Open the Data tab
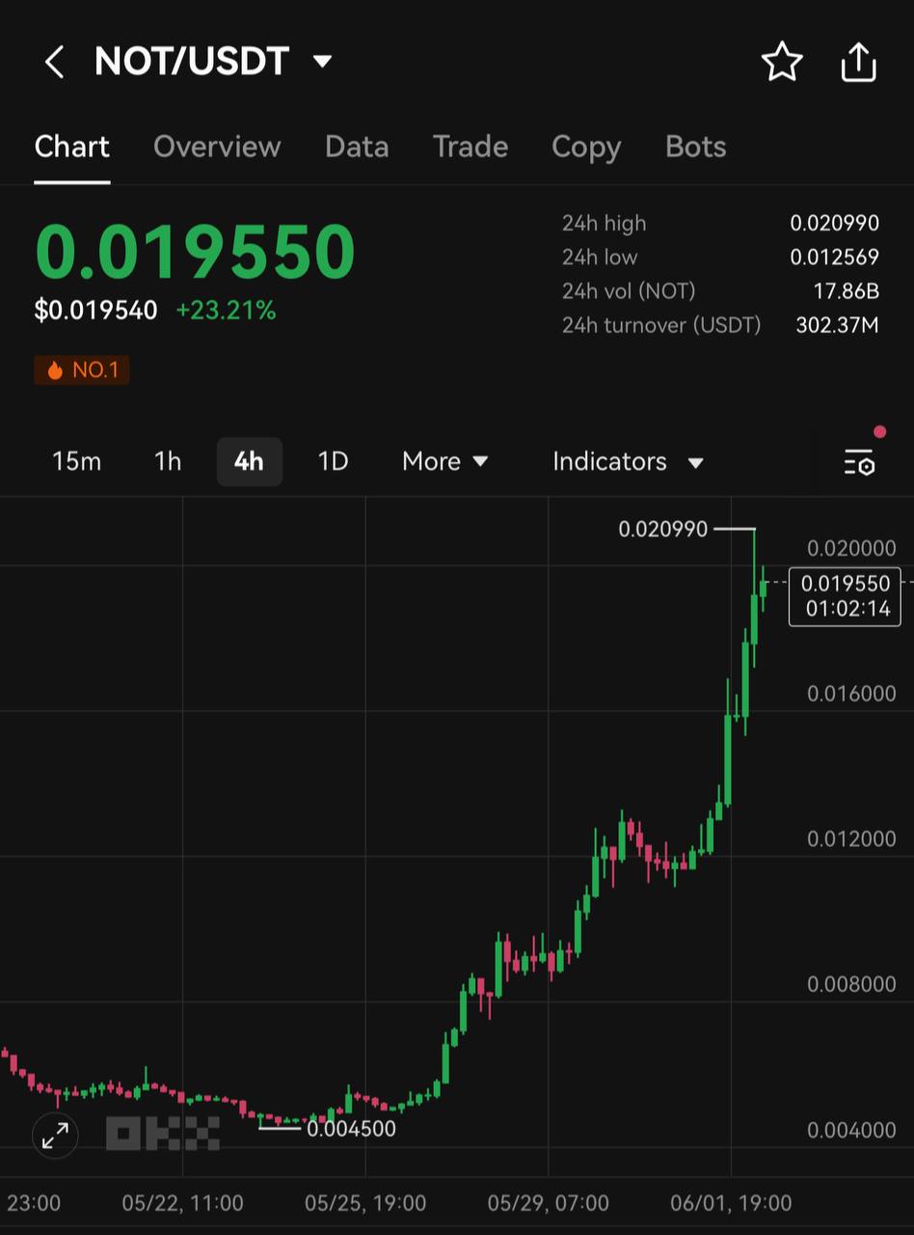 357,147
